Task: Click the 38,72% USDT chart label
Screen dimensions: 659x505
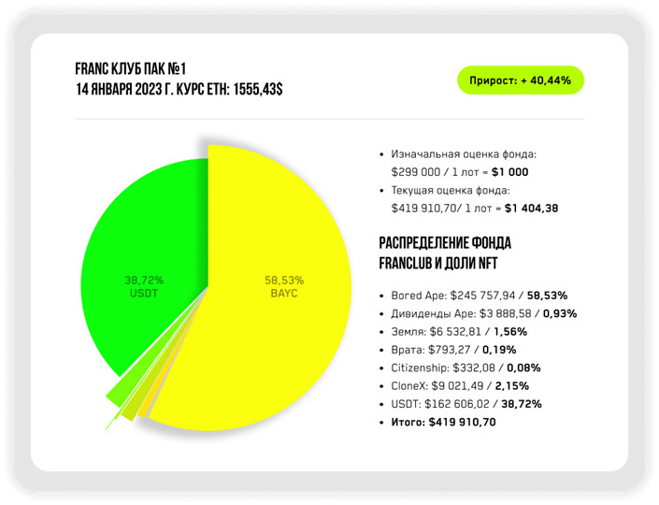Action: 145,286
